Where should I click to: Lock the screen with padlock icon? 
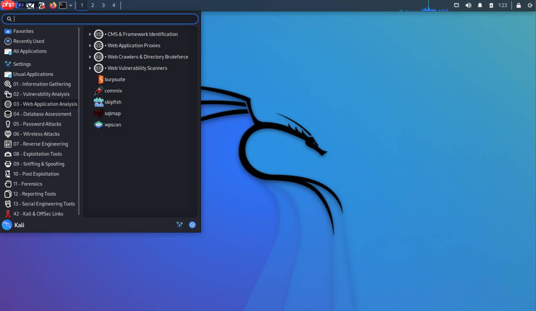[x=519, y=5]
